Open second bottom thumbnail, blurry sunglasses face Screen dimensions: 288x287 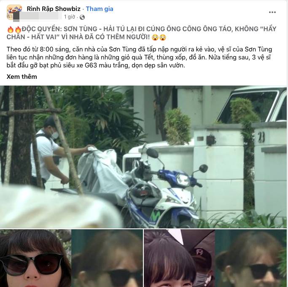coord(107,258)
